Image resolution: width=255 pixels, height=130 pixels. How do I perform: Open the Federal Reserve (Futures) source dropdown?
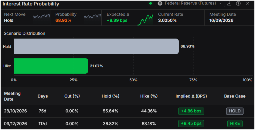coord(190,3)
